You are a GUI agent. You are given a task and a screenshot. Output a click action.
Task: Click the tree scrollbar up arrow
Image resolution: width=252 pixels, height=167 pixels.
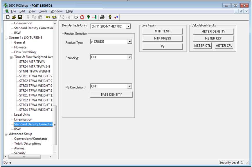coord(55,23)
